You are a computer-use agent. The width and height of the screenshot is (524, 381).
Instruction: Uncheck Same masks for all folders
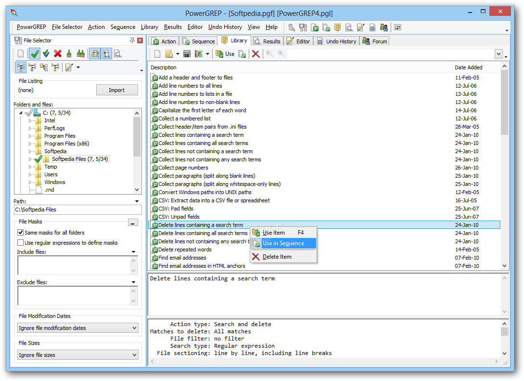point(20,233)
